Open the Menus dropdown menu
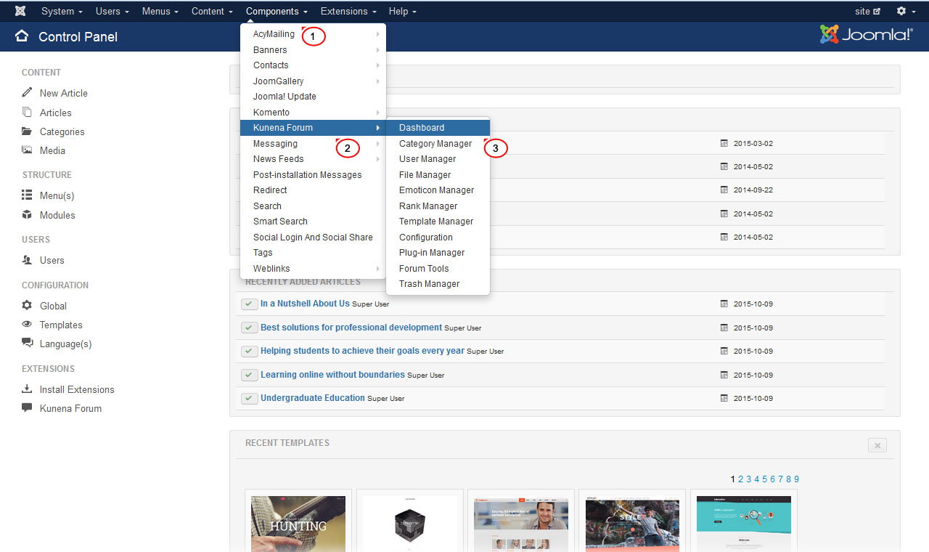 click(x=160, y=11)
